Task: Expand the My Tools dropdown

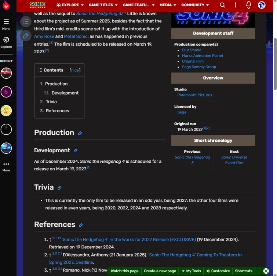Action: coord(191,271)
